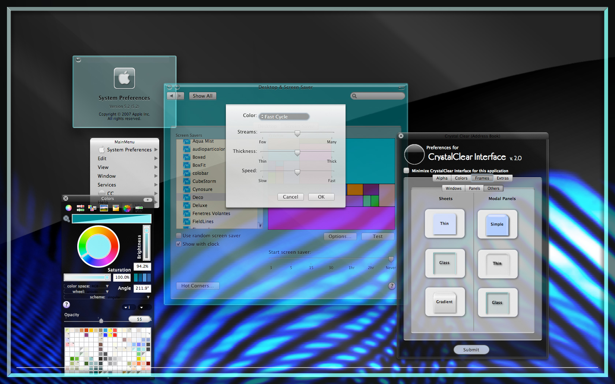
Task: Expand the Services submenu arrow
Action: pyautogui.click(x=156, y=185)
